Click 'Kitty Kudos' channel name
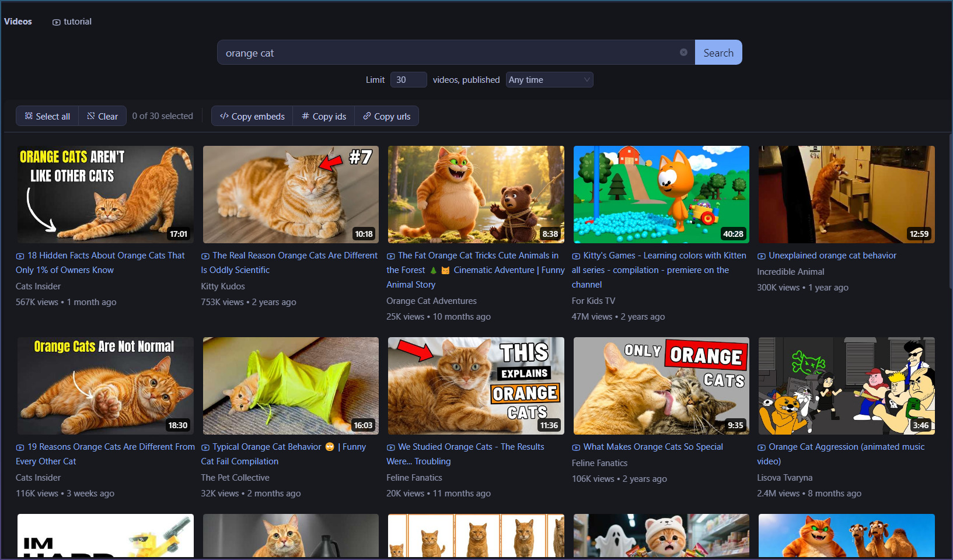 click(x=223, y=286)
